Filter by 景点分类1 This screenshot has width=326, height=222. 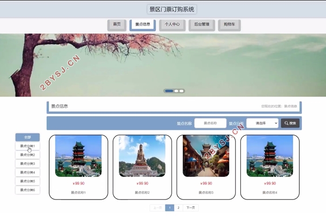coord(27,146)
